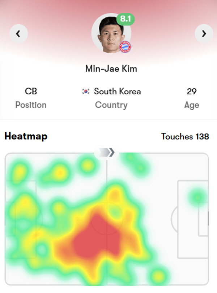Click the yellow spot at pitch bottom-right

click(158, 277)
